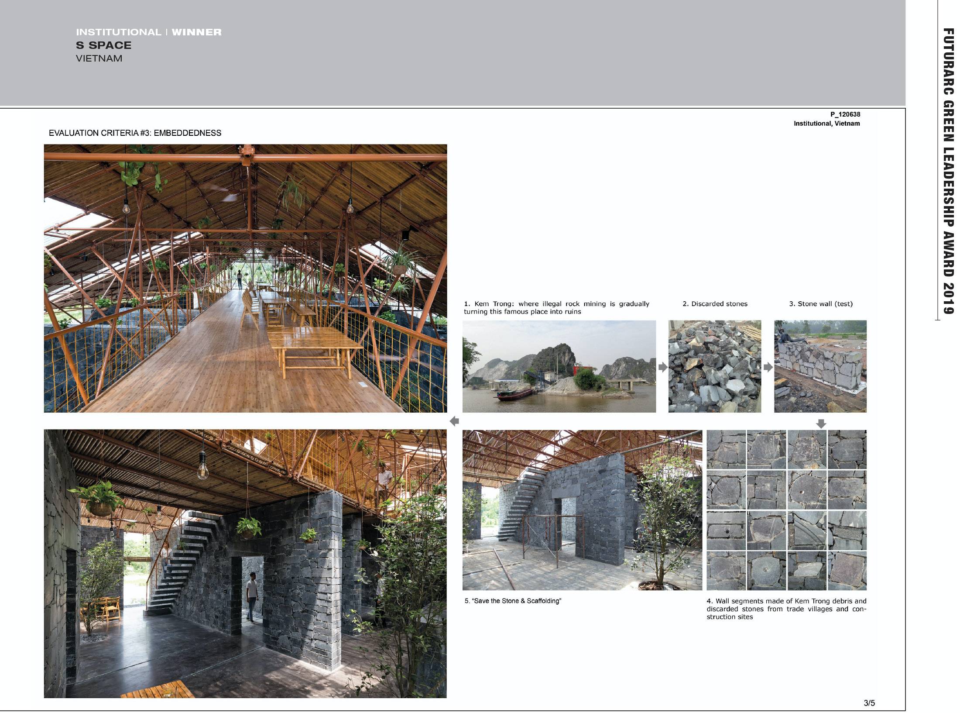Click caption '4. Wall segments made of Kem Trong debris'
The image size is (960, 713).
coord(787,609)
